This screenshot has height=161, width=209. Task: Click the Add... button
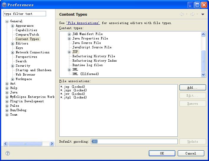192,88
